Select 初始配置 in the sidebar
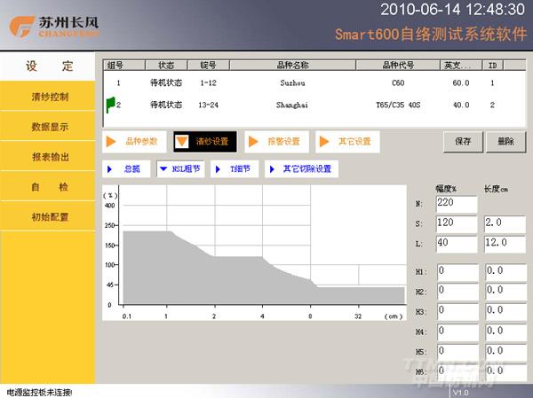This screenshot has height=398, width=533. click(x=50, y=217)
